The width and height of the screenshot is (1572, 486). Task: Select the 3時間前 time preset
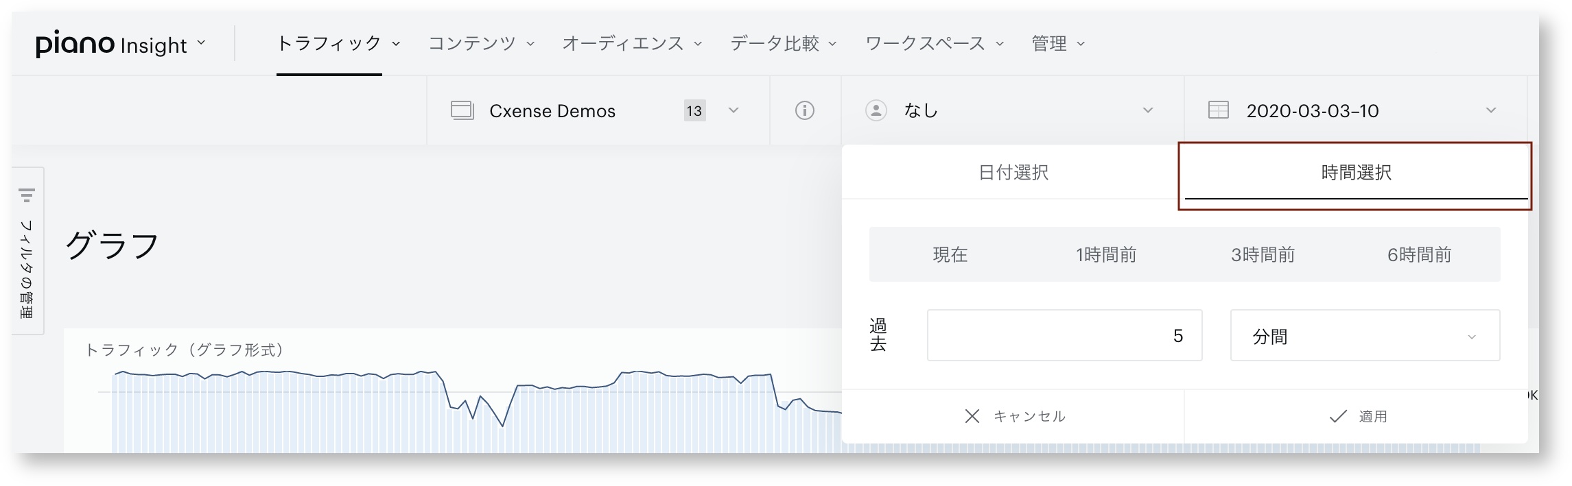(1263, 255)
